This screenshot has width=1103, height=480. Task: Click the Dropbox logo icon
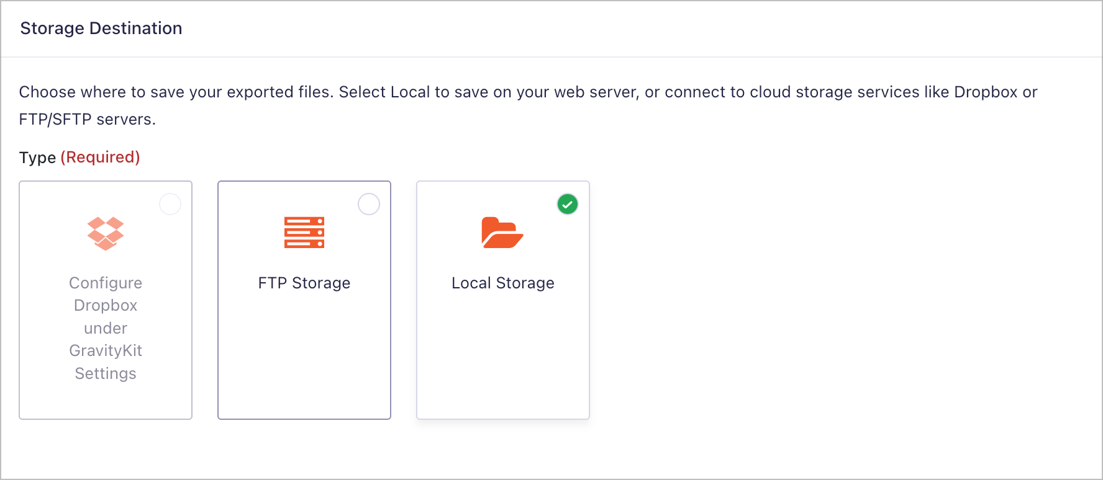pyautogui.click(x=106, y=233)
